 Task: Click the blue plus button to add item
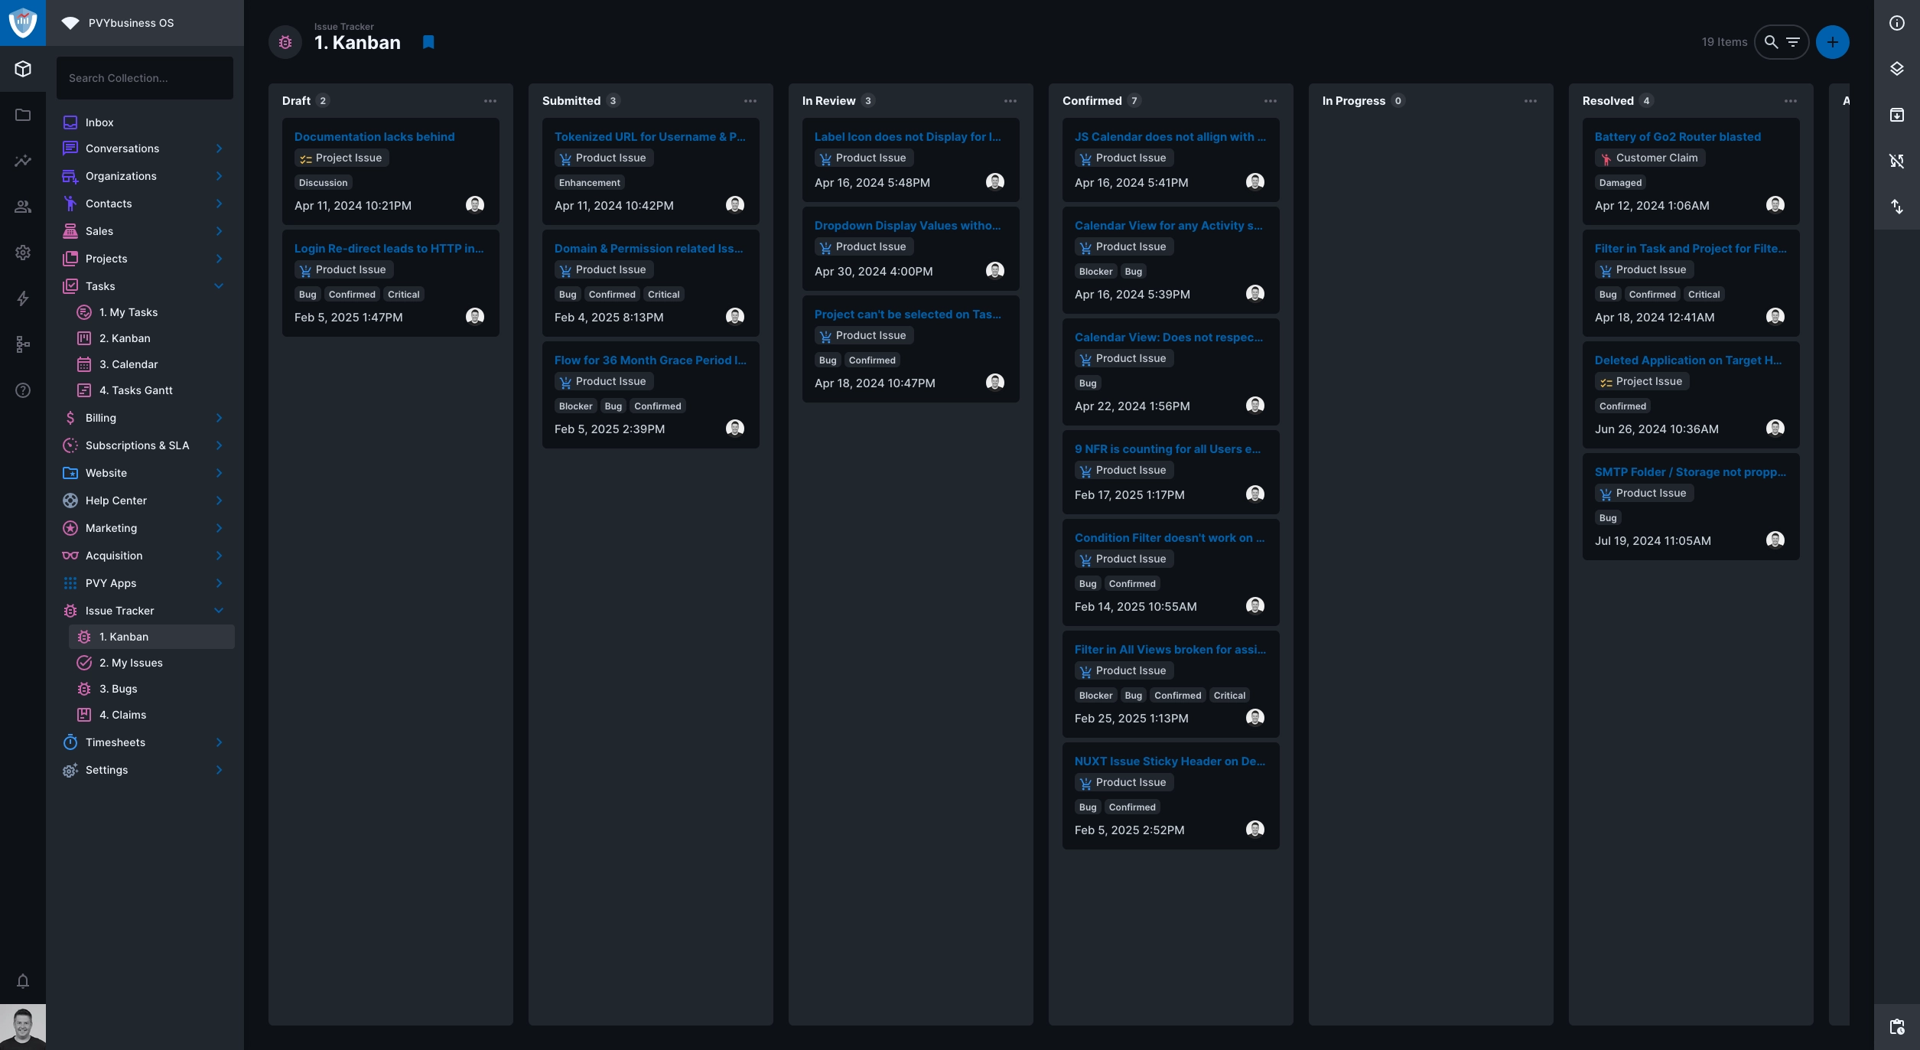1832,42
